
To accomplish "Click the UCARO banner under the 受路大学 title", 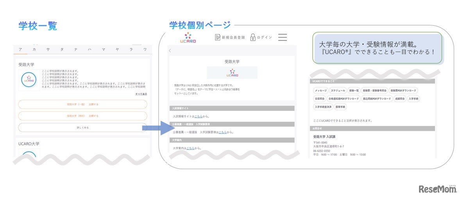I will tap(232, 72).
